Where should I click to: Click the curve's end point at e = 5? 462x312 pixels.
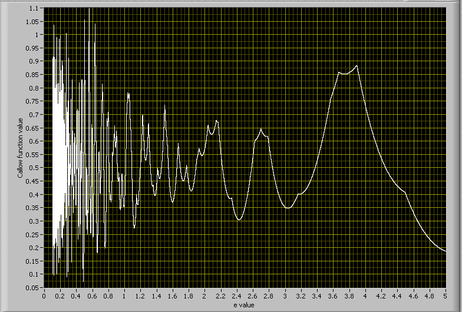[445, 251]
